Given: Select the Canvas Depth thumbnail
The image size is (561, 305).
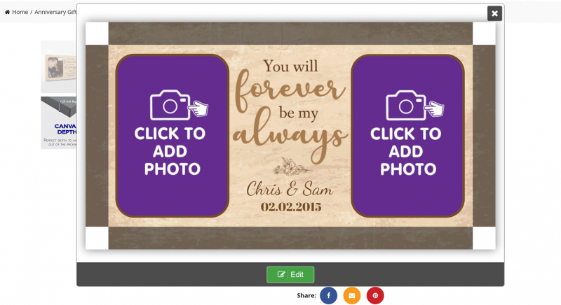Looking at the screenshot, I should (59, 122).
